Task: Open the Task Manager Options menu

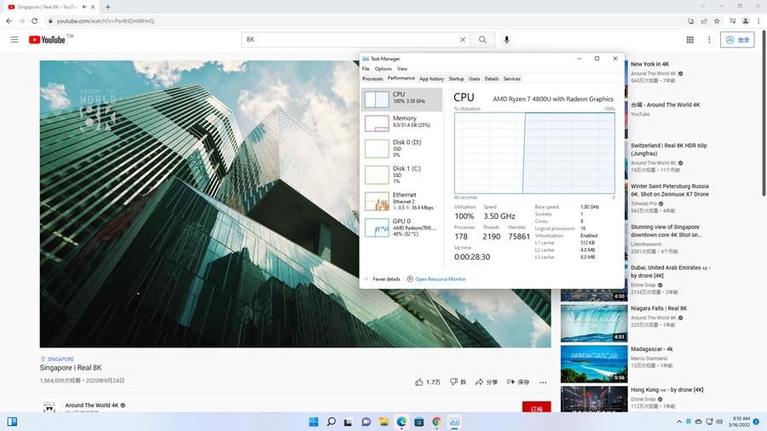Action: [383, 69]
